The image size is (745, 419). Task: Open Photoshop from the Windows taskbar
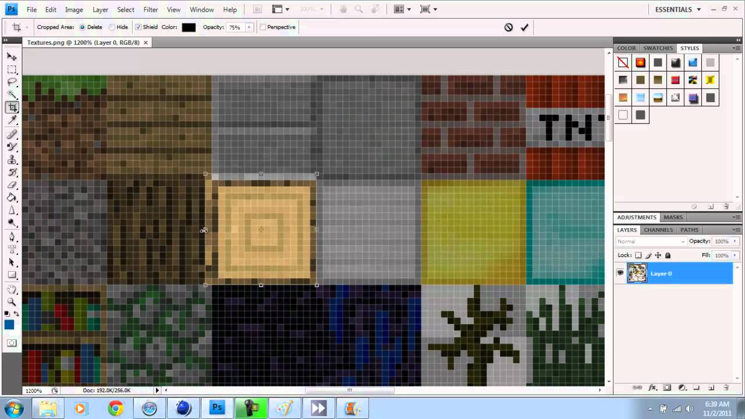click(x=218, y=409)
